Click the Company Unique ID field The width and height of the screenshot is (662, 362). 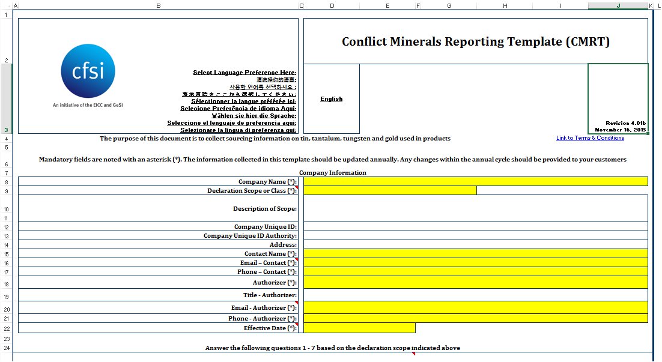(475, 227)
